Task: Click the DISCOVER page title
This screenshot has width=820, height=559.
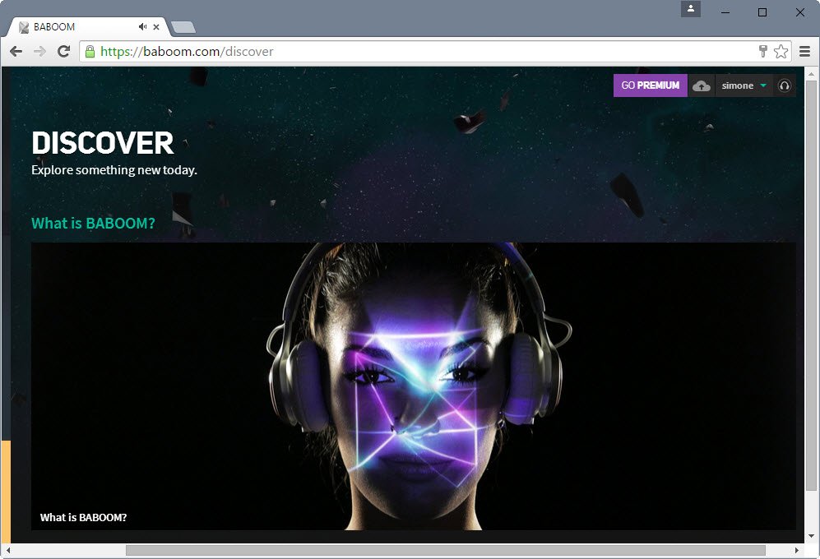Action: click(103, 143)
